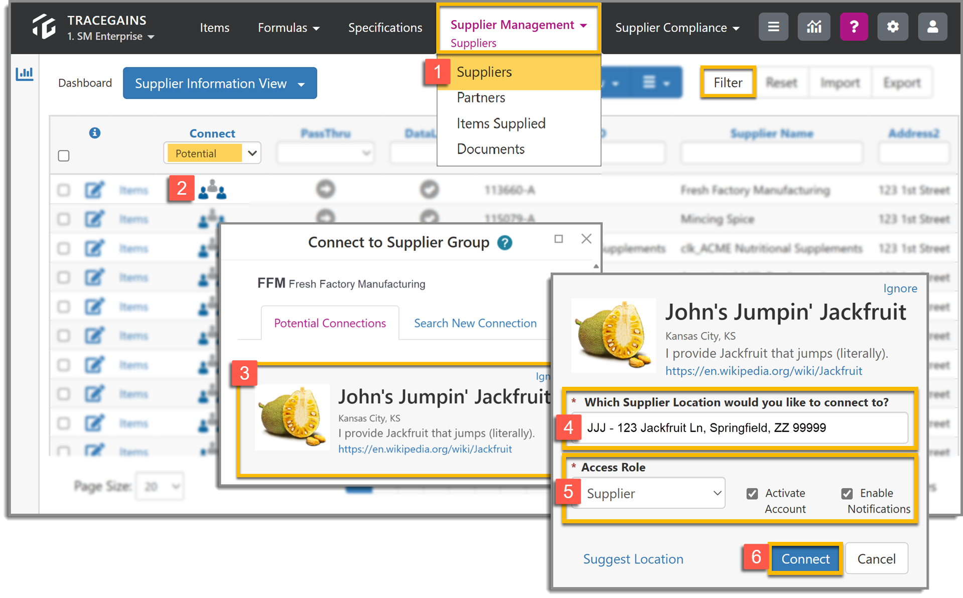Check the Mincing Spice row checkbox

coord(64,219)
